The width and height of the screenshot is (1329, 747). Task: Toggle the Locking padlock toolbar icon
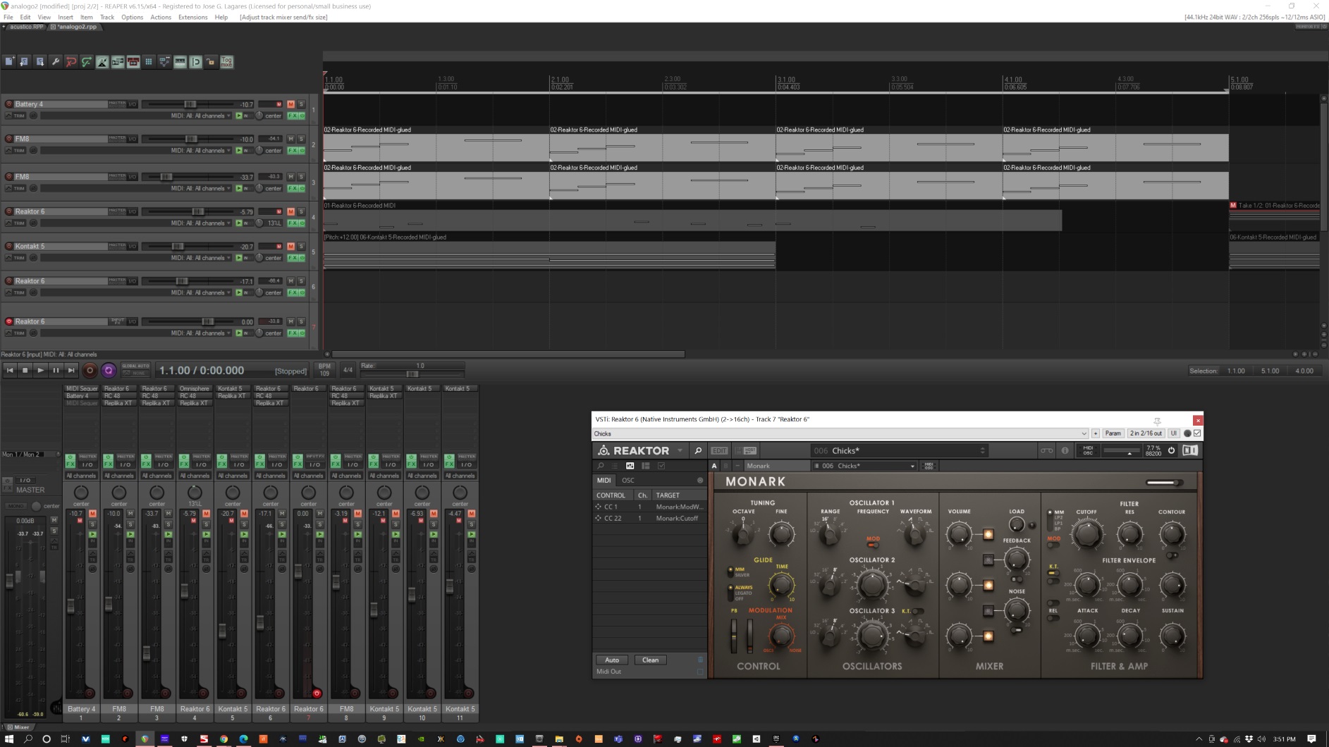tap(211, 62)
